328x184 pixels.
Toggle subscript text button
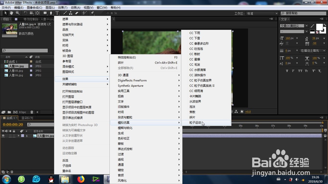click(x=319, y=71)
